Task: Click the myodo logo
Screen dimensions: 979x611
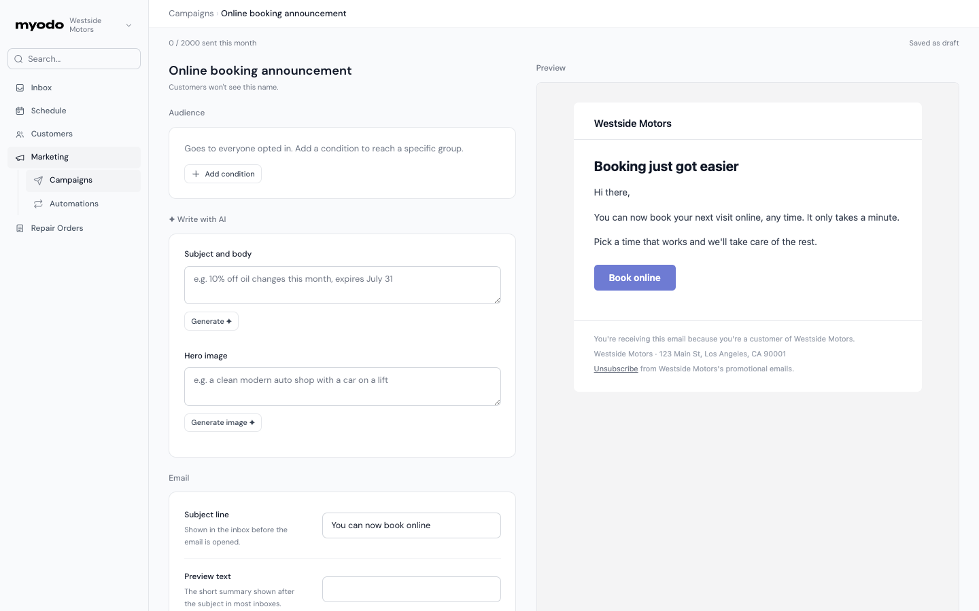Action: click(39, 25)
